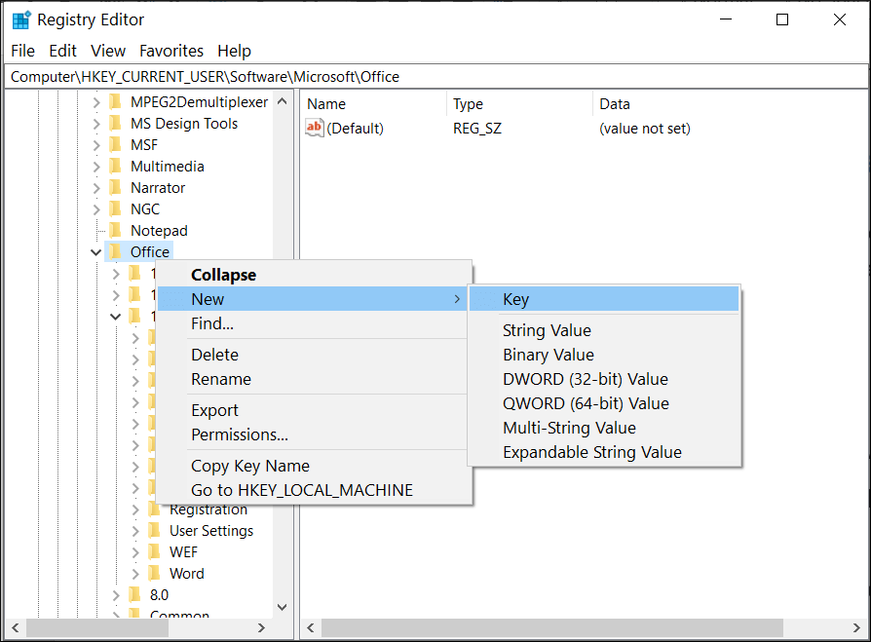The height and width of the screenshot is (642, 871).
Task: Expand the MS Design Tools key
Action: coord(96,124)
